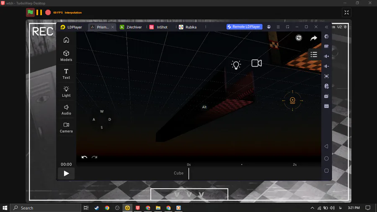Switch to the InShot tab

tap(158, 27)
